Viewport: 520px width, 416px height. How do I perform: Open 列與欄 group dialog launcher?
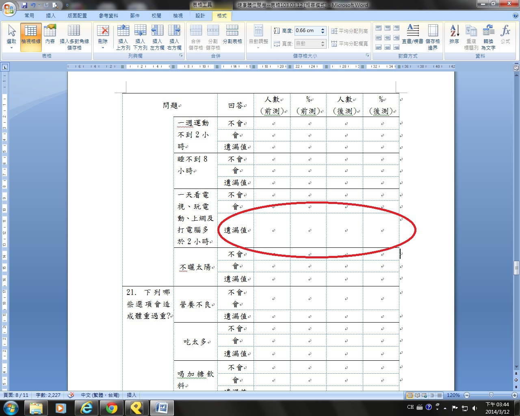pyautogui.click(x=181, y=56)
